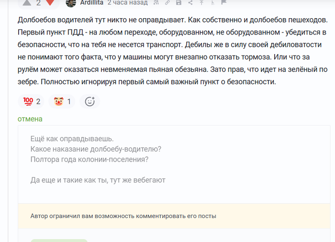Save the comment with floppy disk icon
Screen dimensions: 335x242
tap(179, 2)
